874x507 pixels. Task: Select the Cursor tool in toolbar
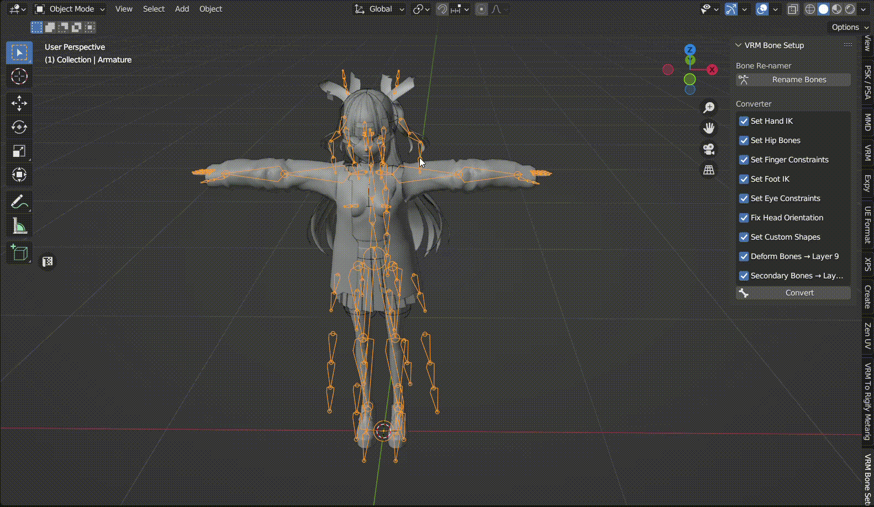[x=19, y=76]
